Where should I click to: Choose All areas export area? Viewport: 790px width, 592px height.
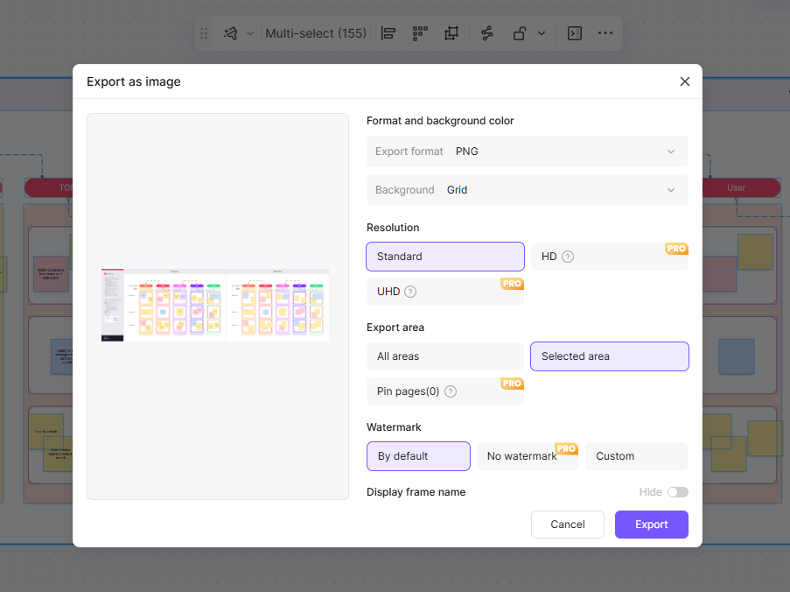[445, 356]
